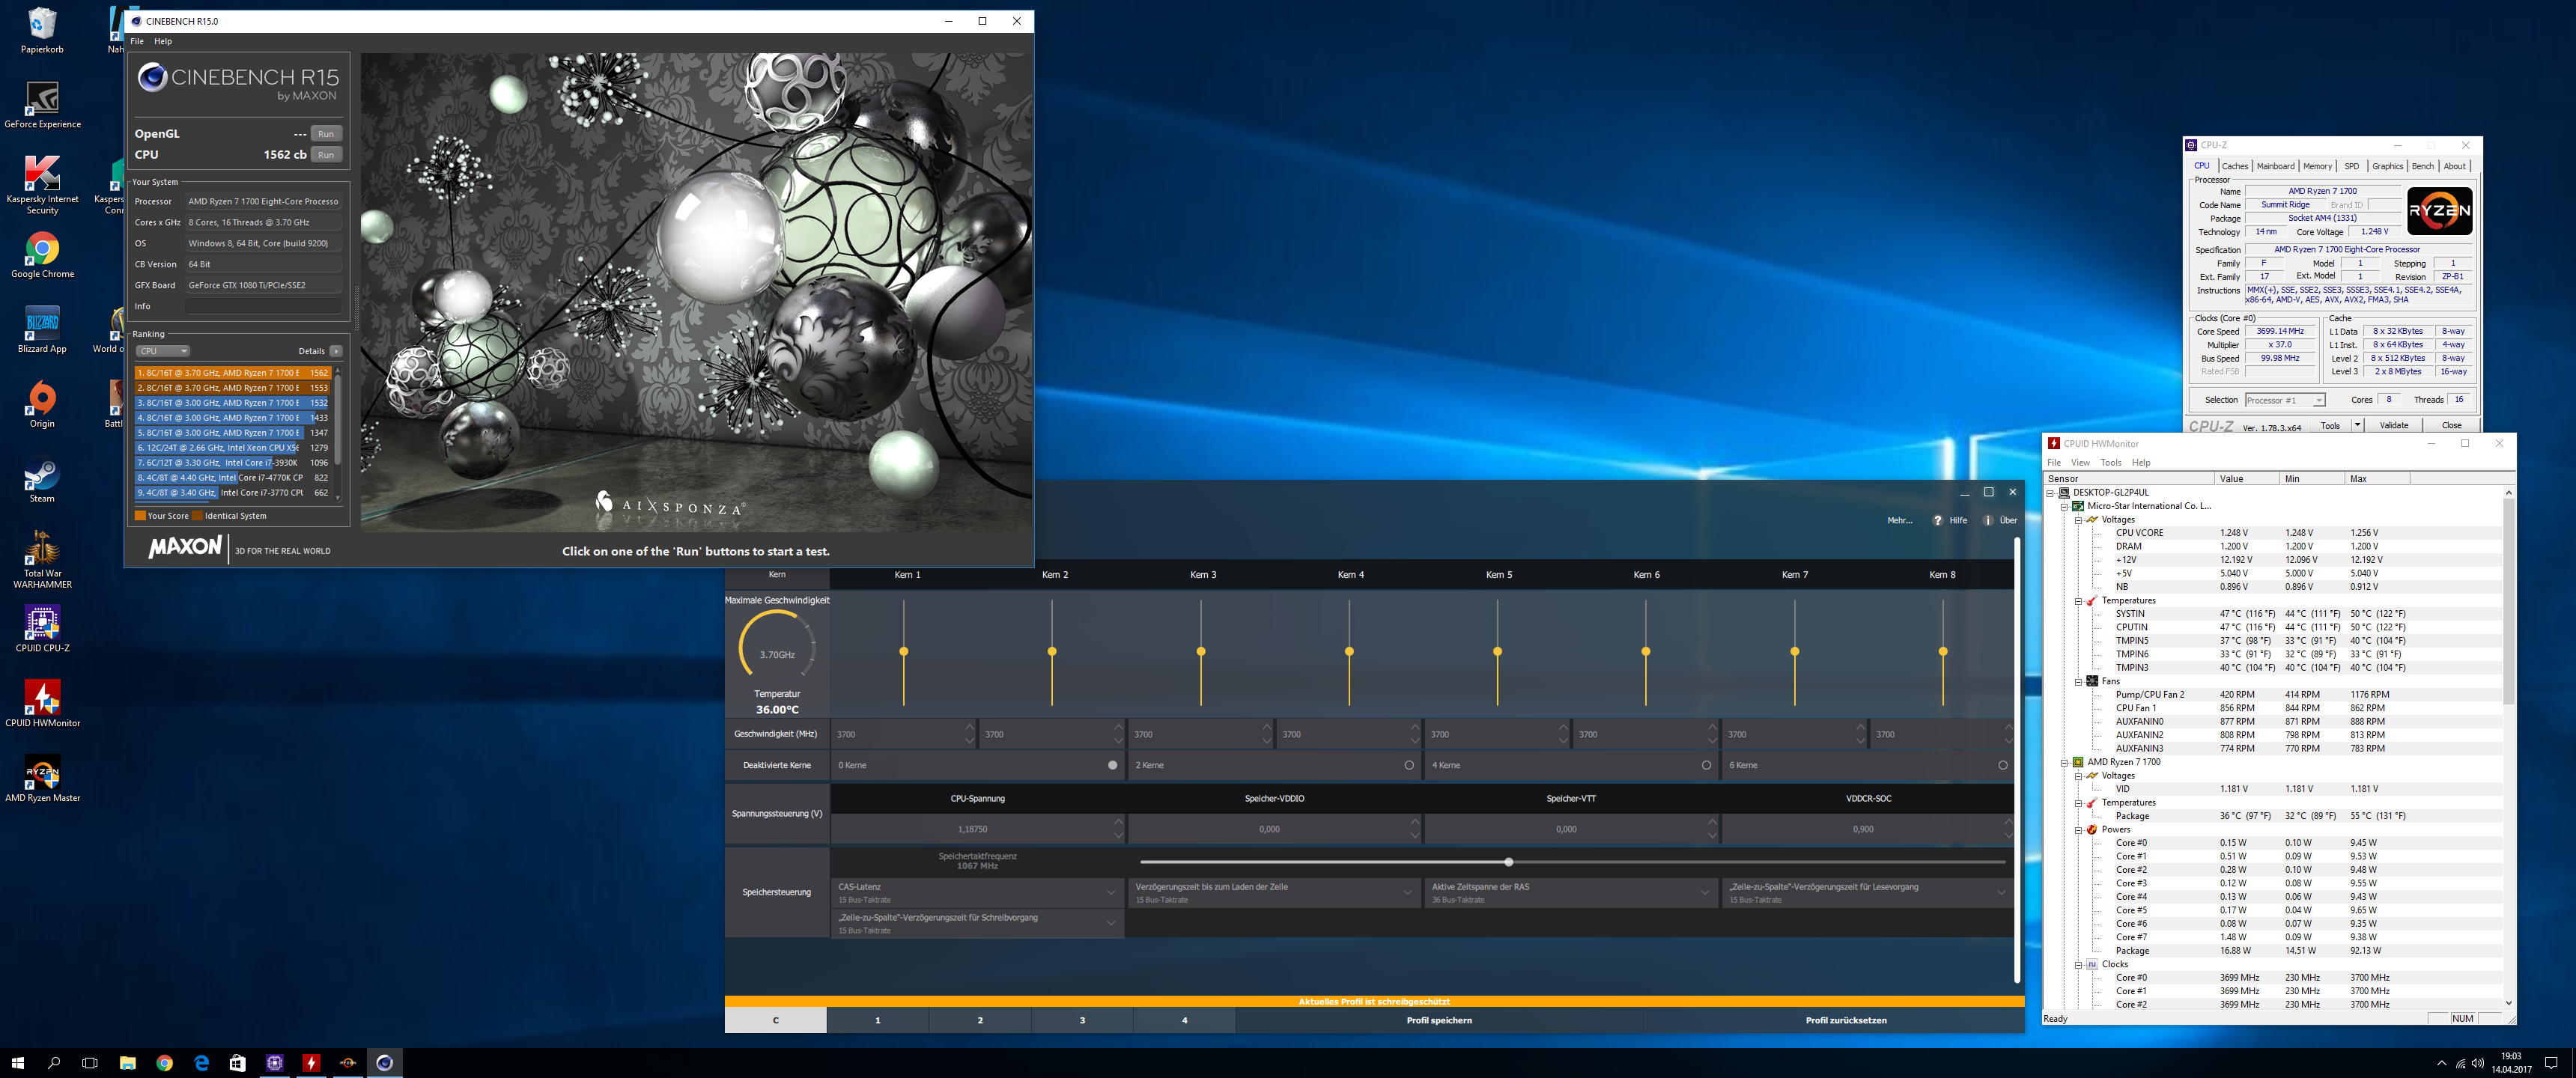
Task: Open the Action Center notification icon
Action: (2551, 1062)
